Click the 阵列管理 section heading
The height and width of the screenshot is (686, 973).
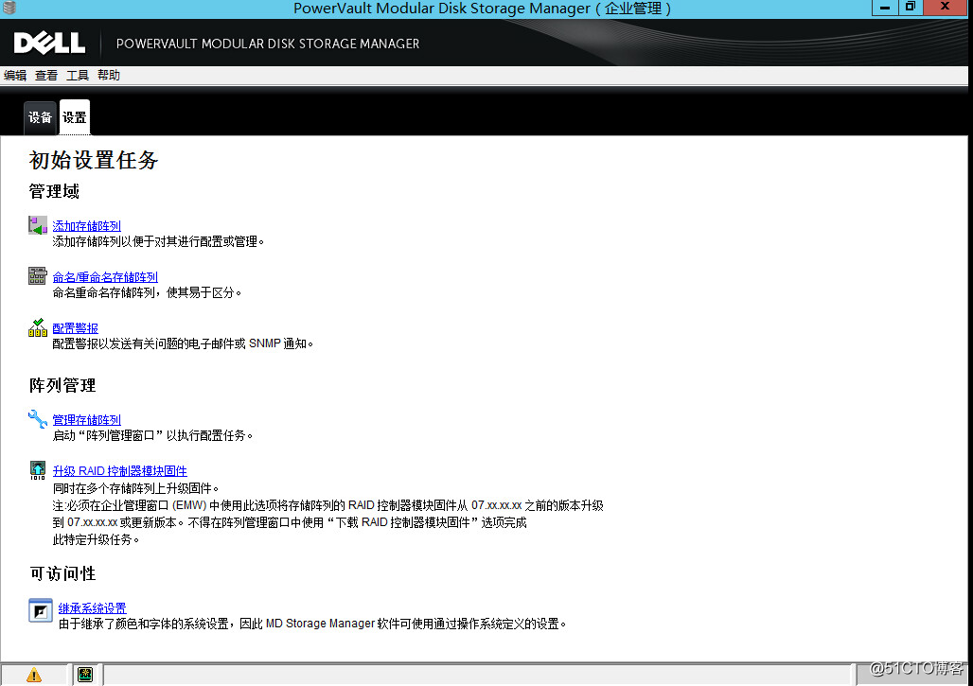click(62, 385)
